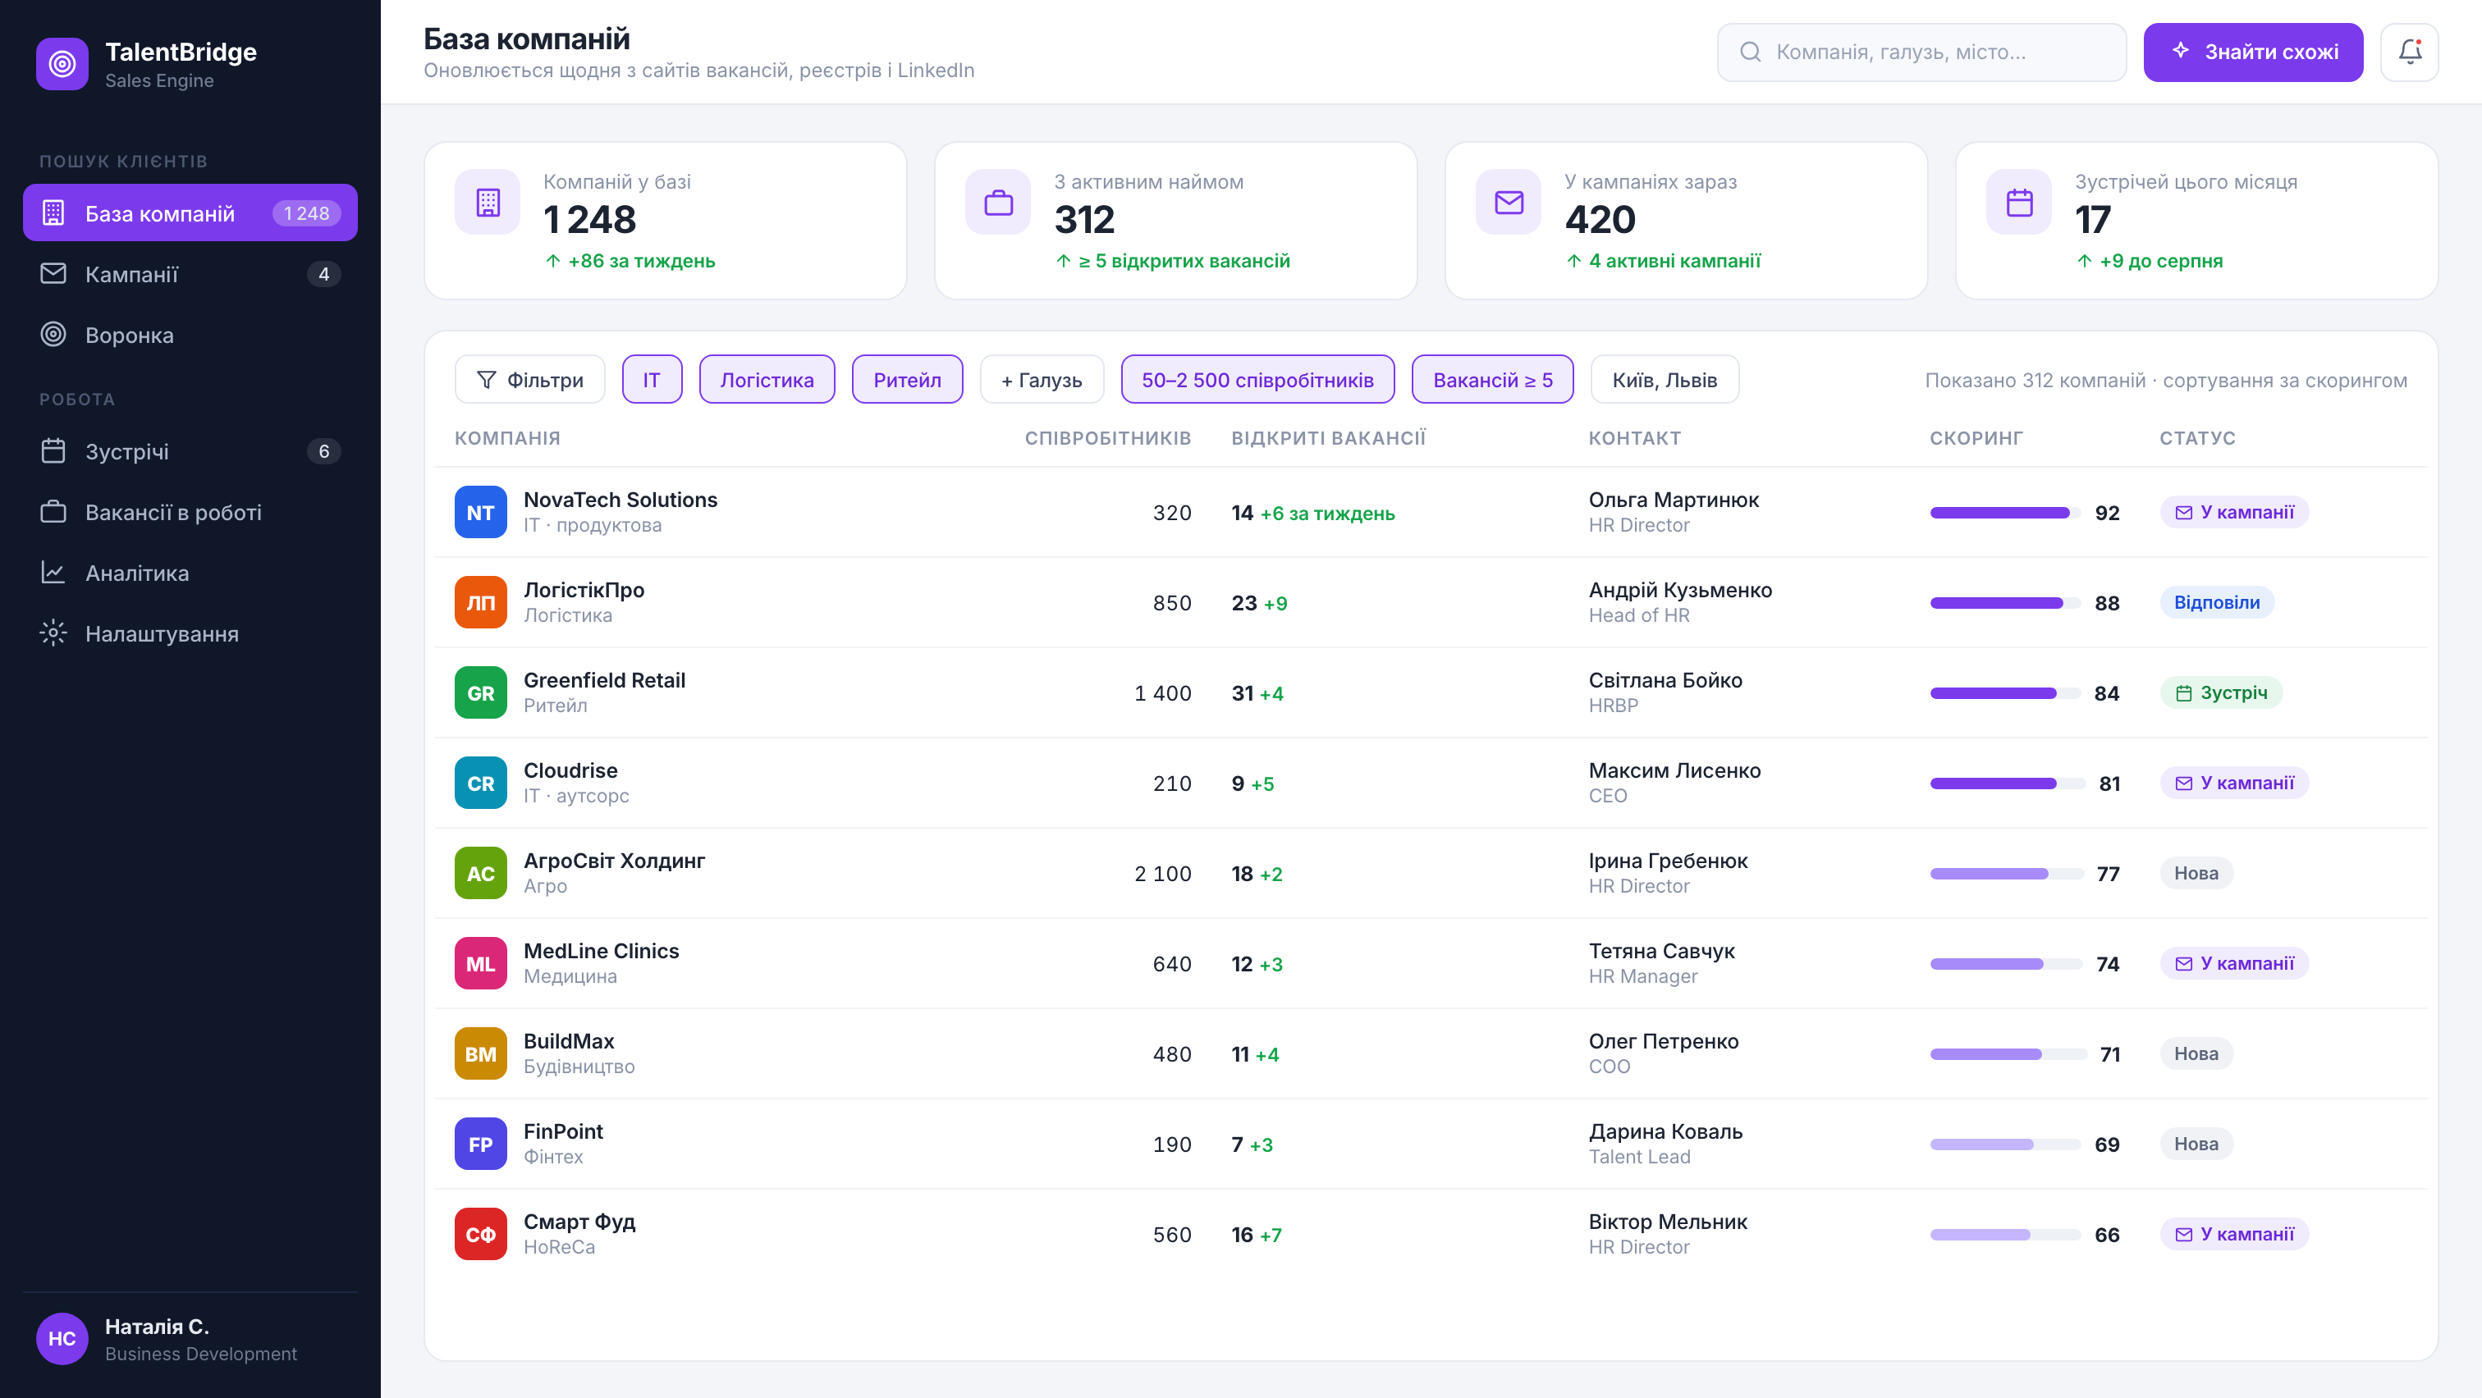
Task: Toggle the Київ, Львів location chip
Action: [1665, 379]
